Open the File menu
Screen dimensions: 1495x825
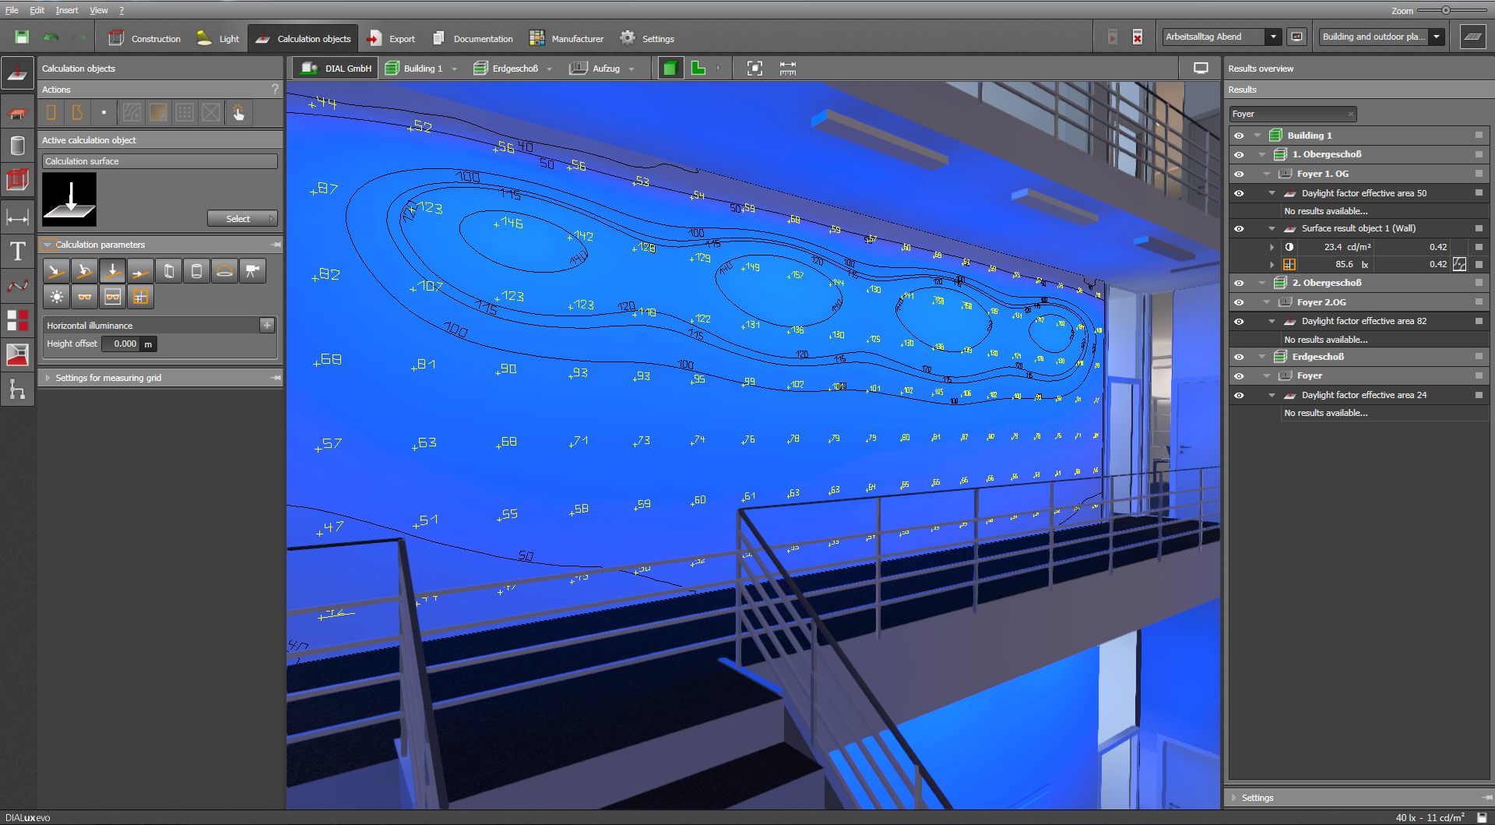(x=12, y=10)
